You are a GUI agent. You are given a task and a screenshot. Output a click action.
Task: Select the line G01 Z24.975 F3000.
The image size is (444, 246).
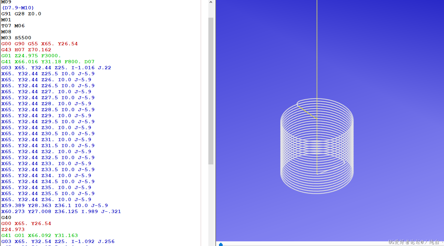[31, 56]
